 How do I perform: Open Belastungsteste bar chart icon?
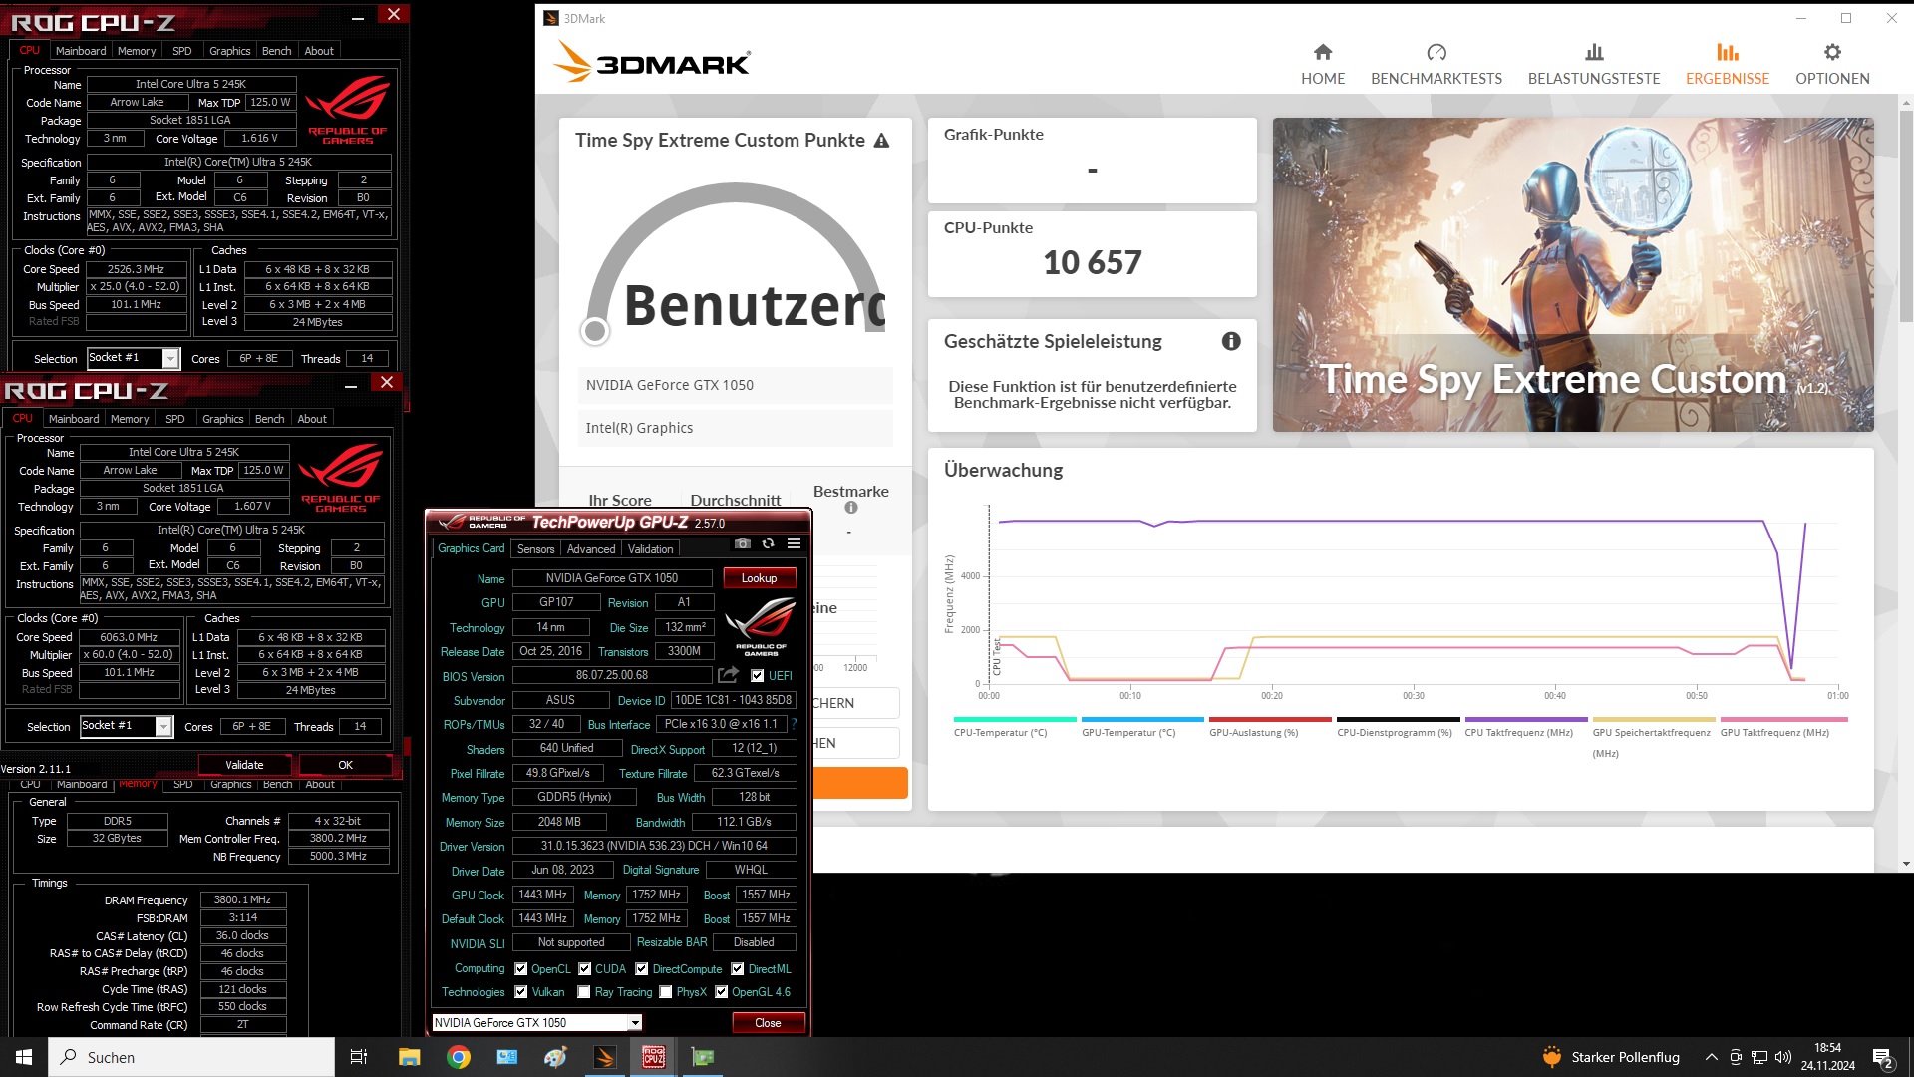[1594, 52]
